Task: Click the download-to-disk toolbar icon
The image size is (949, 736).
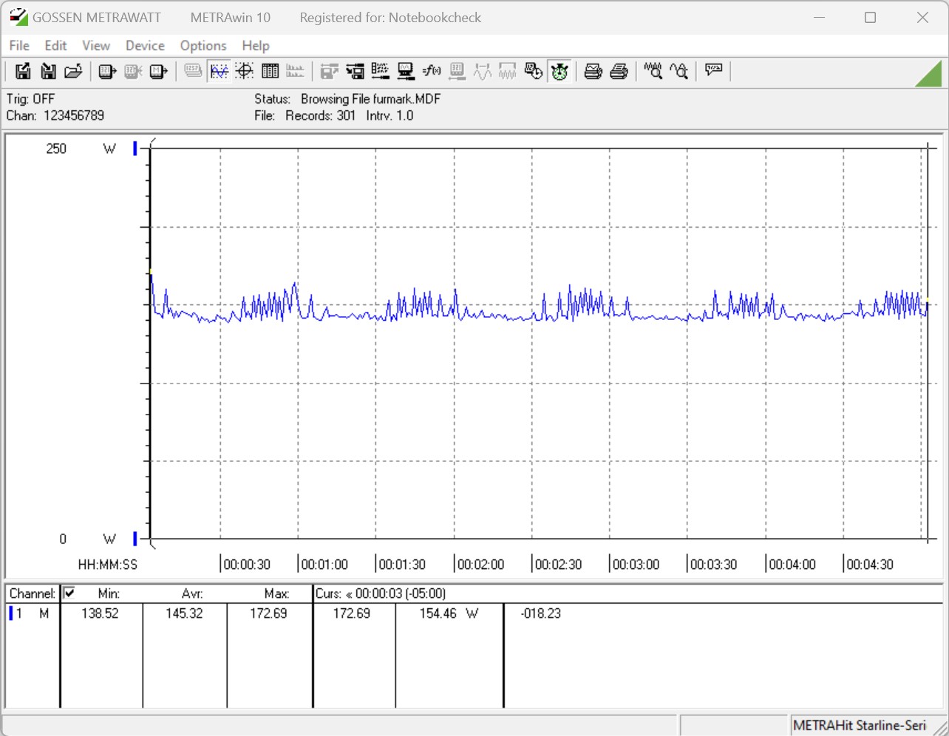Action: click(355, 71)
